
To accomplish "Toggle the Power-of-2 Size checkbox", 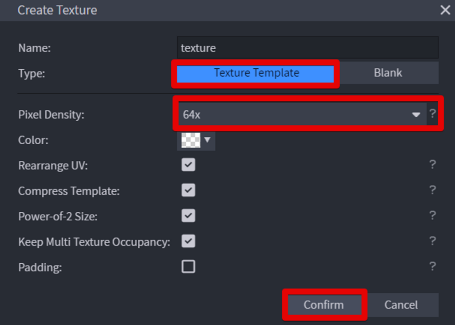I will pyautogui.click(x=188, y=216).
